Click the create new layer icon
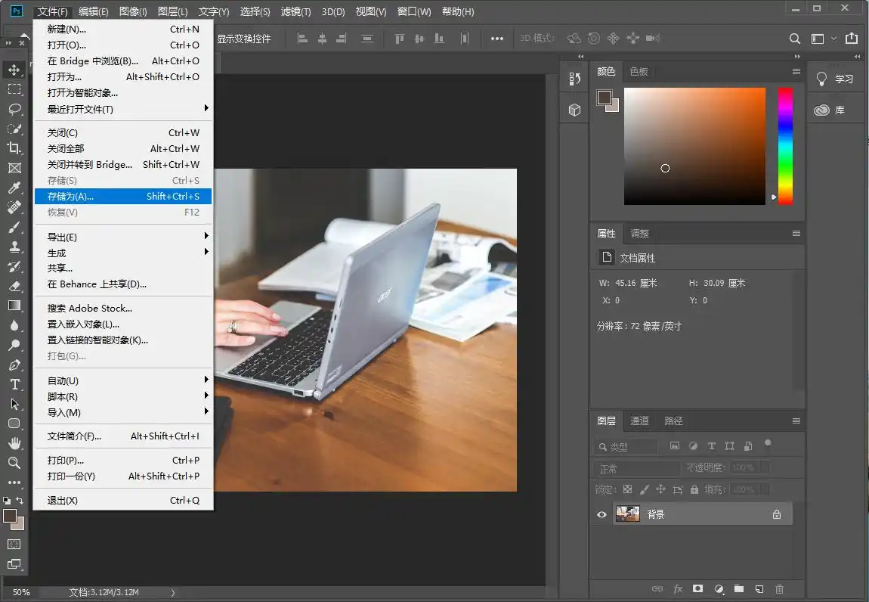 pyautogui.click(x=759, y=589)
